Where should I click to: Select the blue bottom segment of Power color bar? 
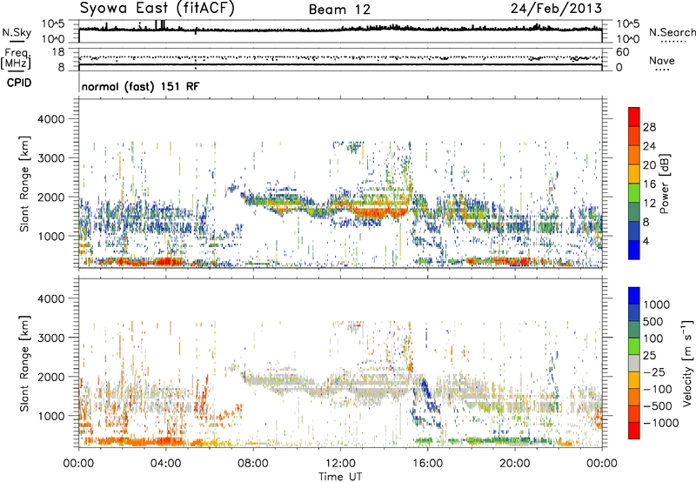pos(634,250)
